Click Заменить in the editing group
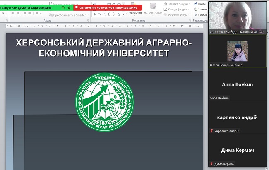269x170 pixels. point(201,9)
